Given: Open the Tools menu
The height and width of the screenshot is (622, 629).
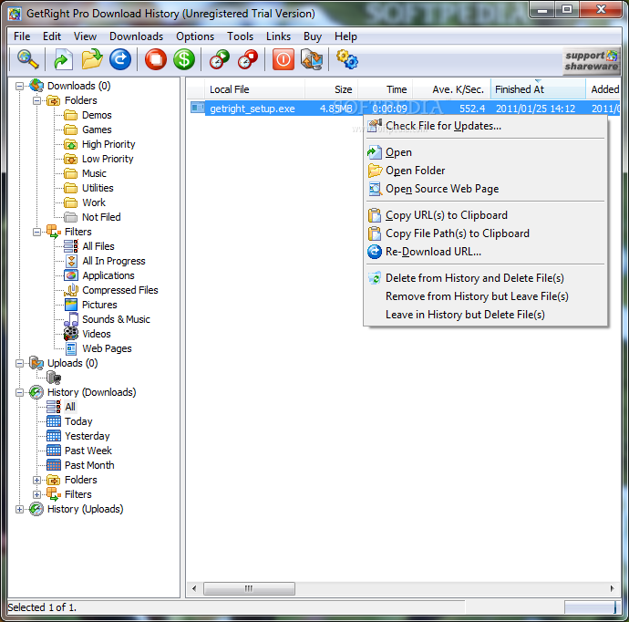Looking at the screenshot, I should pos(241,36).
